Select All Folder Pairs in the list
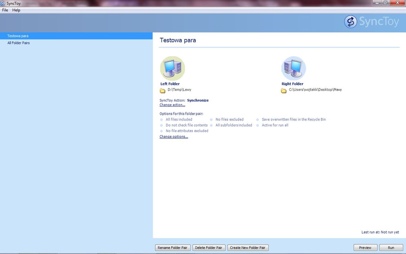This screenshot has width=406, height=254. [76, 43]
